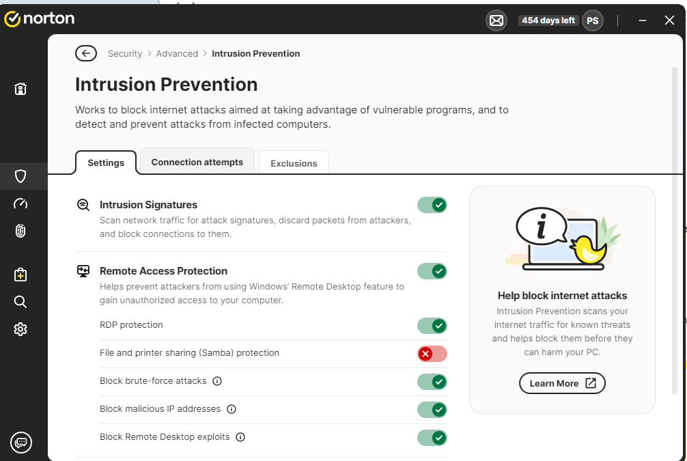
Task: Go to Advanced breadcrumb
Action: click(177, 53)
